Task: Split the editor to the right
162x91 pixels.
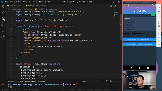Action: (115, 6)
